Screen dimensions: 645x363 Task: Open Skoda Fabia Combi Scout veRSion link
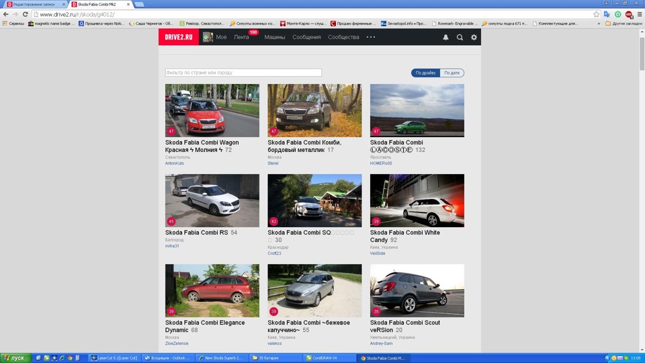[404, 327]
